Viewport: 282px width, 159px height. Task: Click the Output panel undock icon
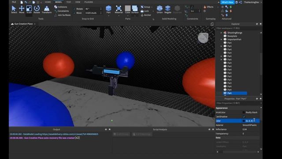coord(106,129)
